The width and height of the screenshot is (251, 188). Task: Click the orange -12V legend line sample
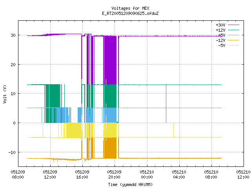pos(233,40)
